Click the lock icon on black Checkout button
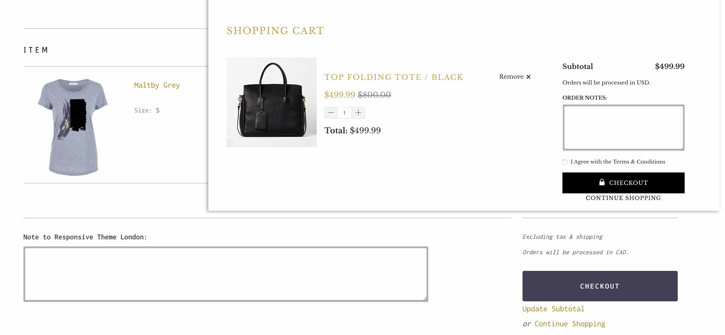 (x=602, y=182)
